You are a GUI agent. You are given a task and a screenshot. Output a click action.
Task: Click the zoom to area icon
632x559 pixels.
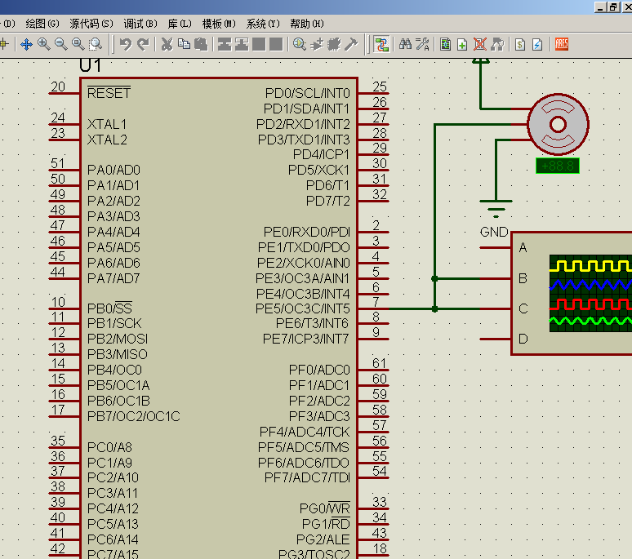[96, 44]
